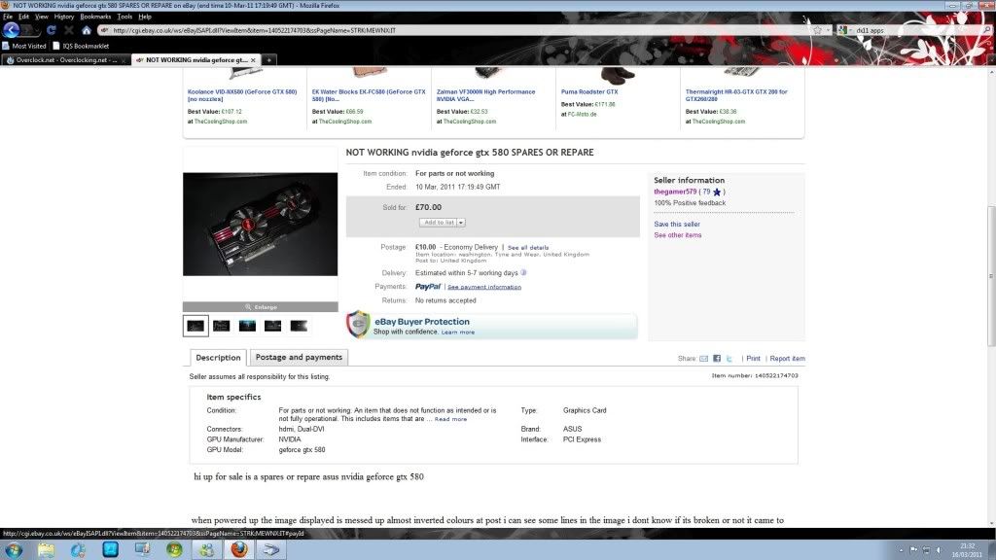The width and height of the screenshot is (996, 560).
Task: Open Windows Start menu orb
Action: [x=14, y=550]
